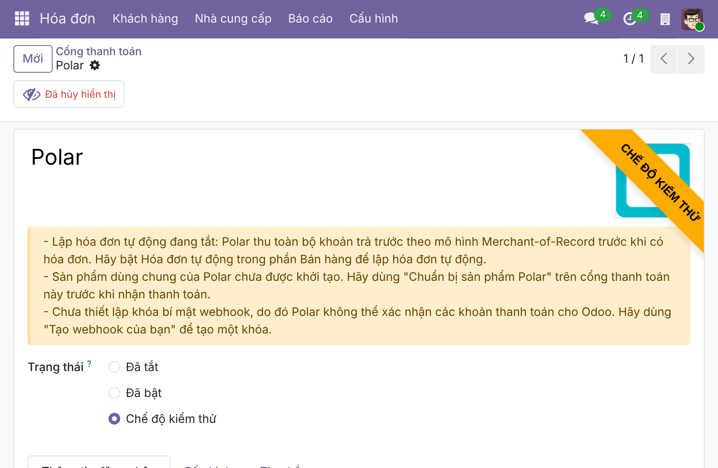Create a new record with Mới button
Viewport: 718px width, 468px height.
33,59
